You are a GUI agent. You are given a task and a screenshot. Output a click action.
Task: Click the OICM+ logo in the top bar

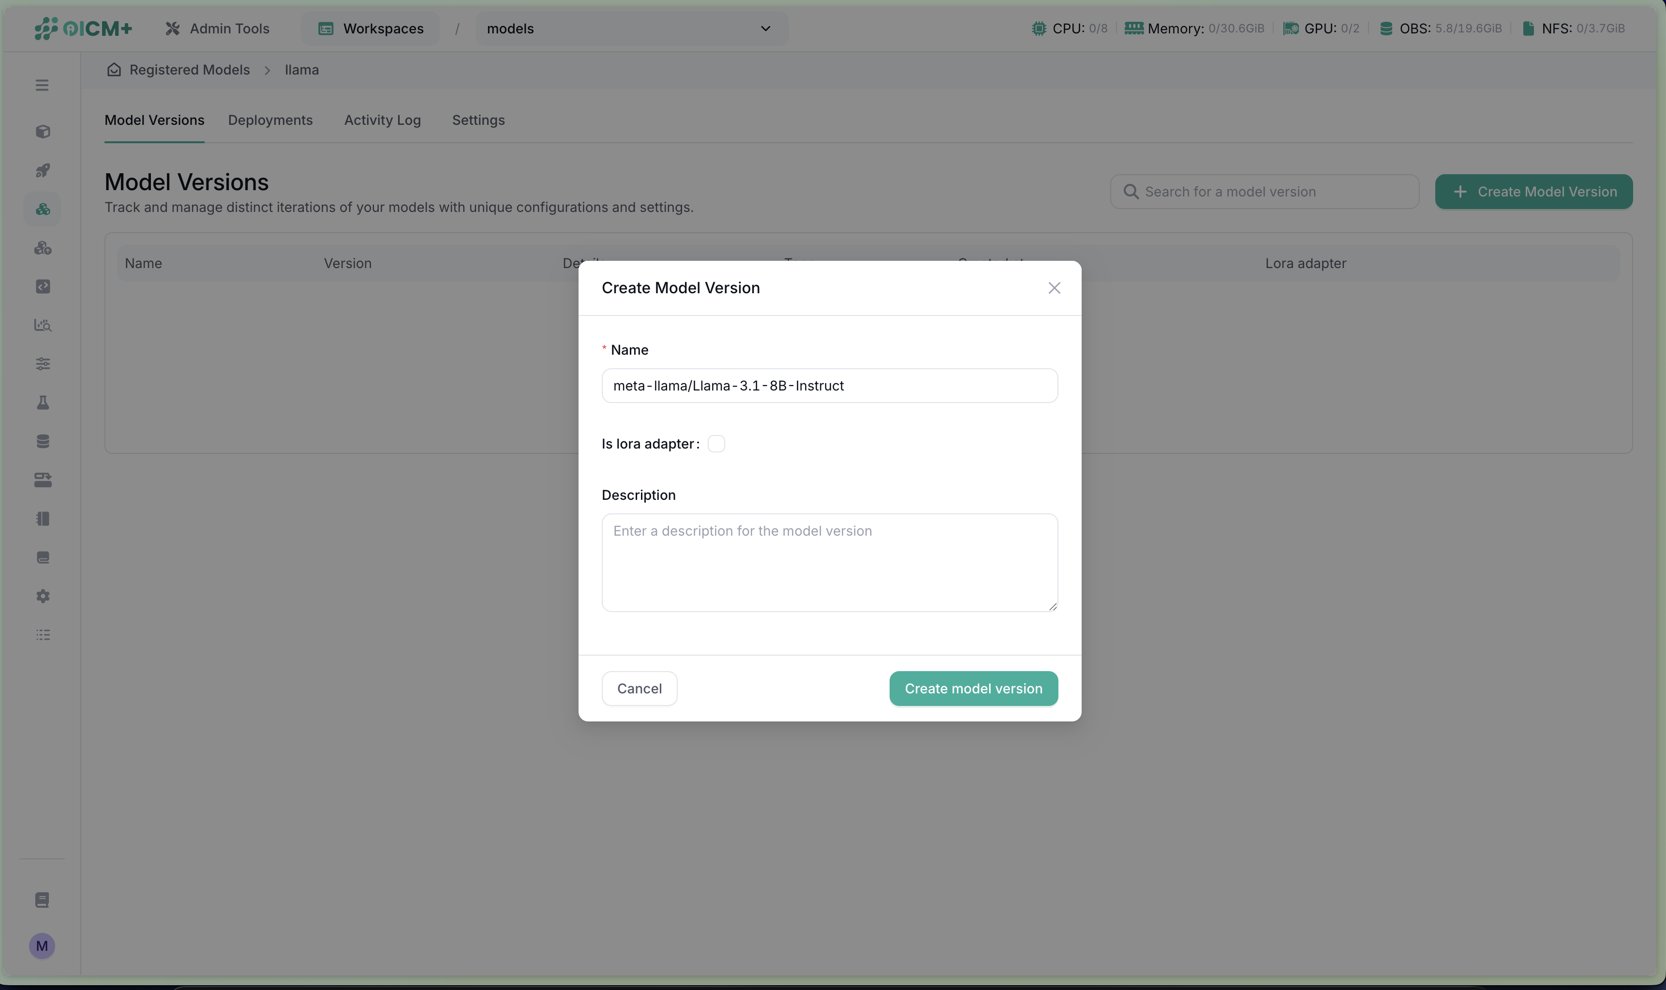82,28
